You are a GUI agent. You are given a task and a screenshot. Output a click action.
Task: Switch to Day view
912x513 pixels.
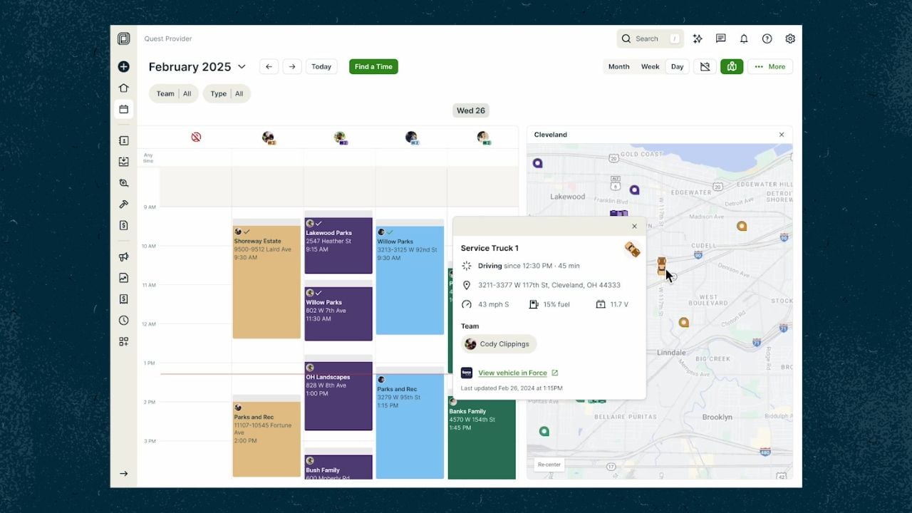click(677, 67)
